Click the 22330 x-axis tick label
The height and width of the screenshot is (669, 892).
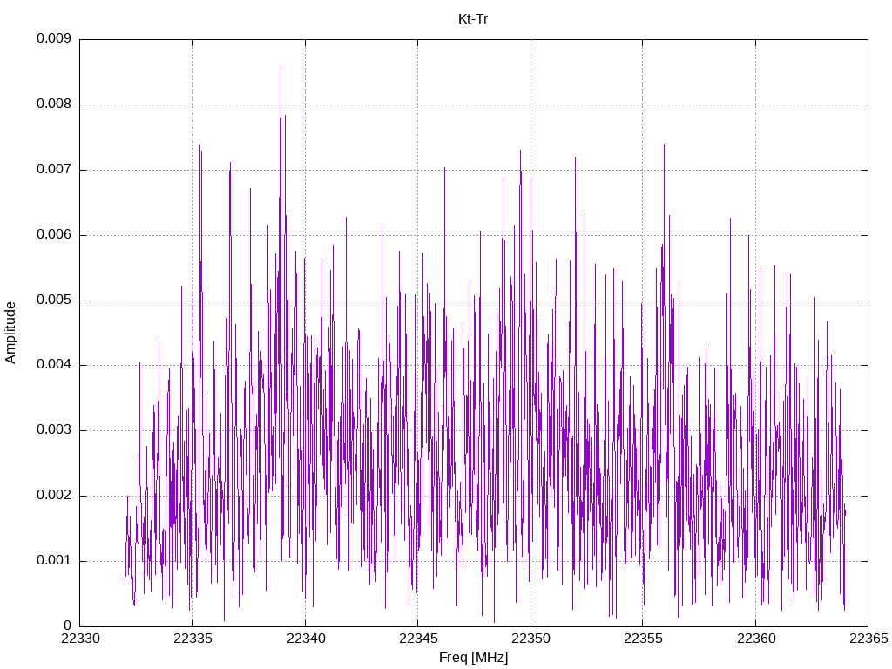coord(80,639)
